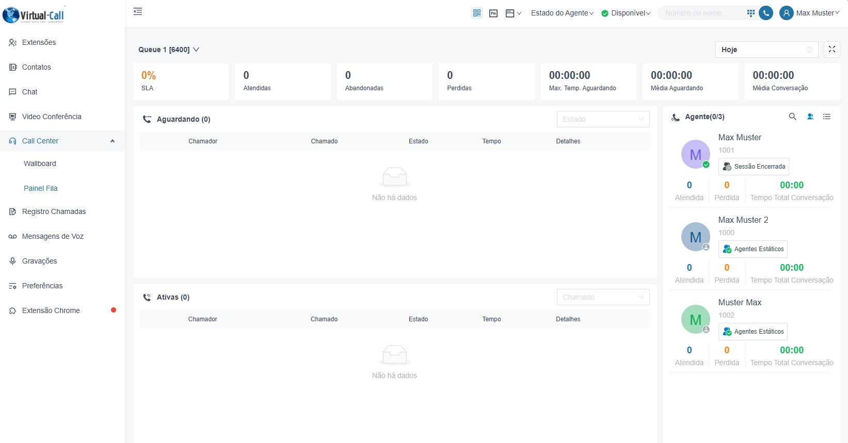Click Max Muster 2's blue avatar
Viewport: 848px width, 443px height.
696,237
